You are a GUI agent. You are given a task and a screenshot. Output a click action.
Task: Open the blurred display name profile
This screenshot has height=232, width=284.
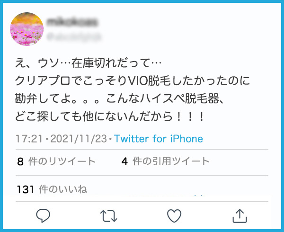tap(72, 22)
